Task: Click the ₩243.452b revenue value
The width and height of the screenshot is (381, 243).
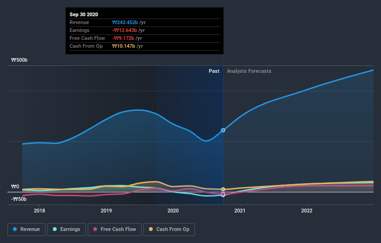Action: pyautogui.click(x=125, y=22)
